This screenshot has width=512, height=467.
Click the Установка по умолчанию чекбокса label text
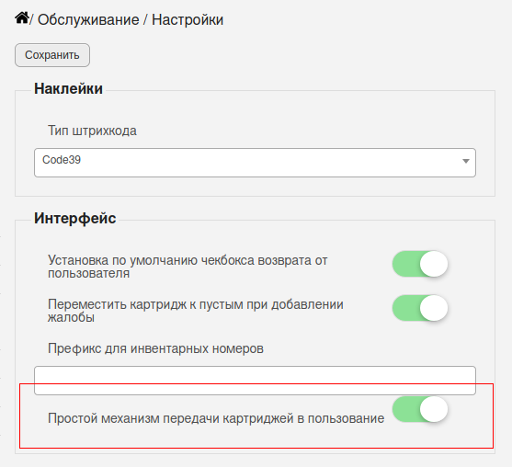[x=188, y=267]
